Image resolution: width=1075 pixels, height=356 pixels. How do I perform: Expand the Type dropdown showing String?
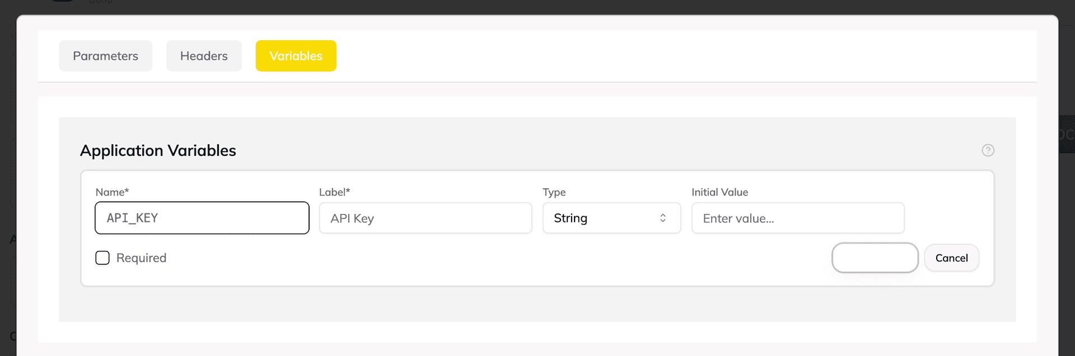coord(611,218)
